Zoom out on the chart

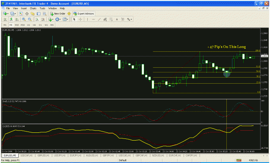tap(30, 19)
